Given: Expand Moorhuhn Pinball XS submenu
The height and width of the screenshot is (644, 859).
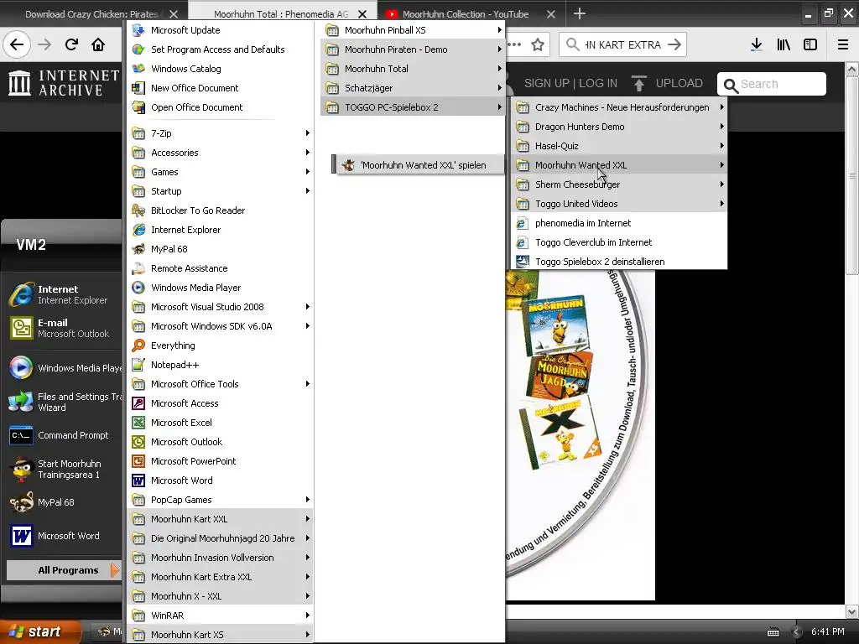Looking at the screenshot, I should pos(413,30).
